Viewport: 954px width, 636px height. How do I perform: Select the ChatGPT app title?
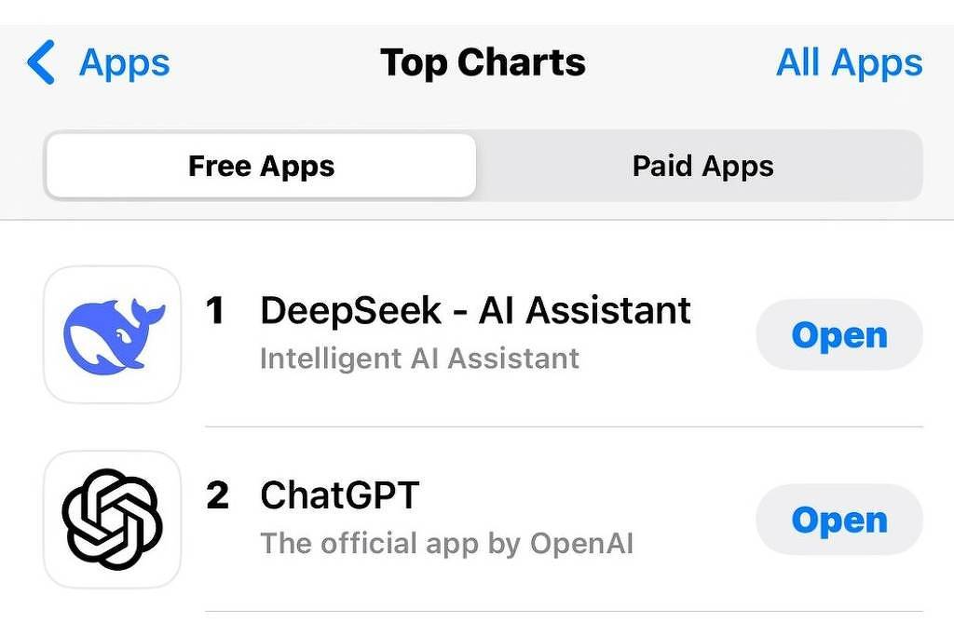pos(340,495)
